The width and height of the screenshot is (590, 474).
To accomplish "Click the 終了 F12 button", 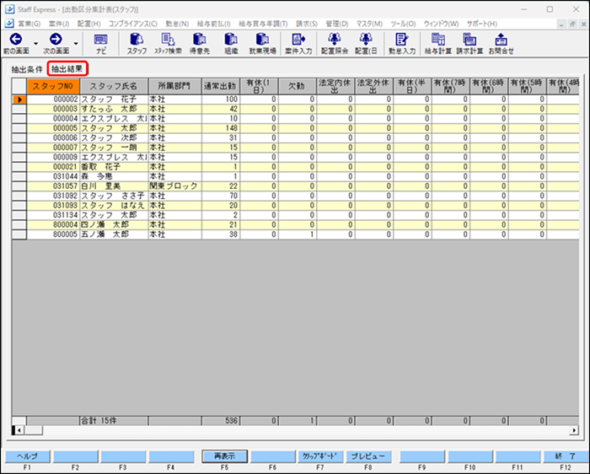I will [566, 456].
